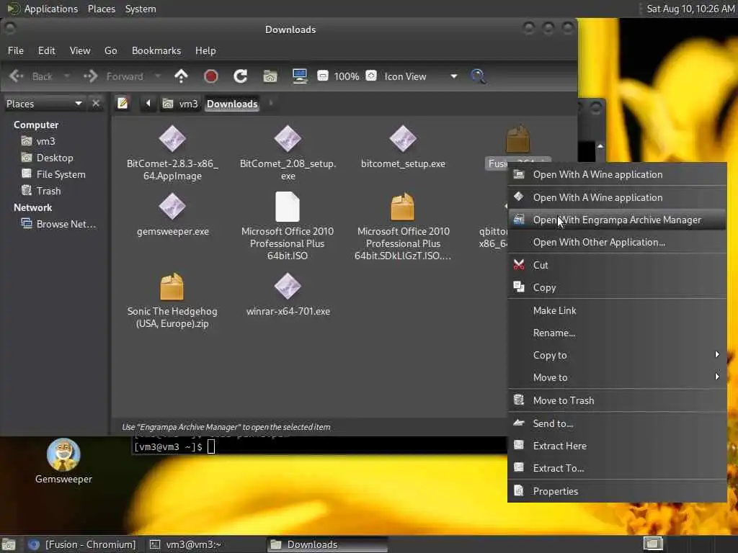Select gemsweeper.exe file icon
This screenshot has height=553, width=738.
pos(172,207)
